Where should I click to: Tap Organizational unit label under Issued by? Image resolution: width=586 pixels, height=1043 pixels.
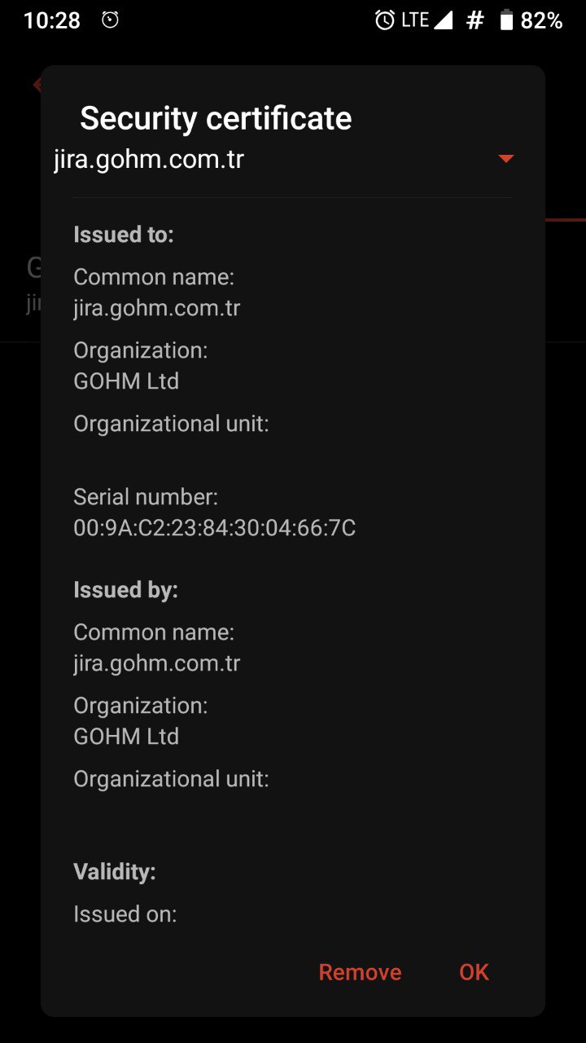pyautogui.click(x=171, y=779)
